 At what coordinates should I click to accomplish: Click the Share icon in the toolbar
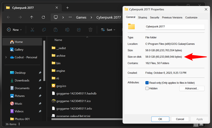pos(79,30)
